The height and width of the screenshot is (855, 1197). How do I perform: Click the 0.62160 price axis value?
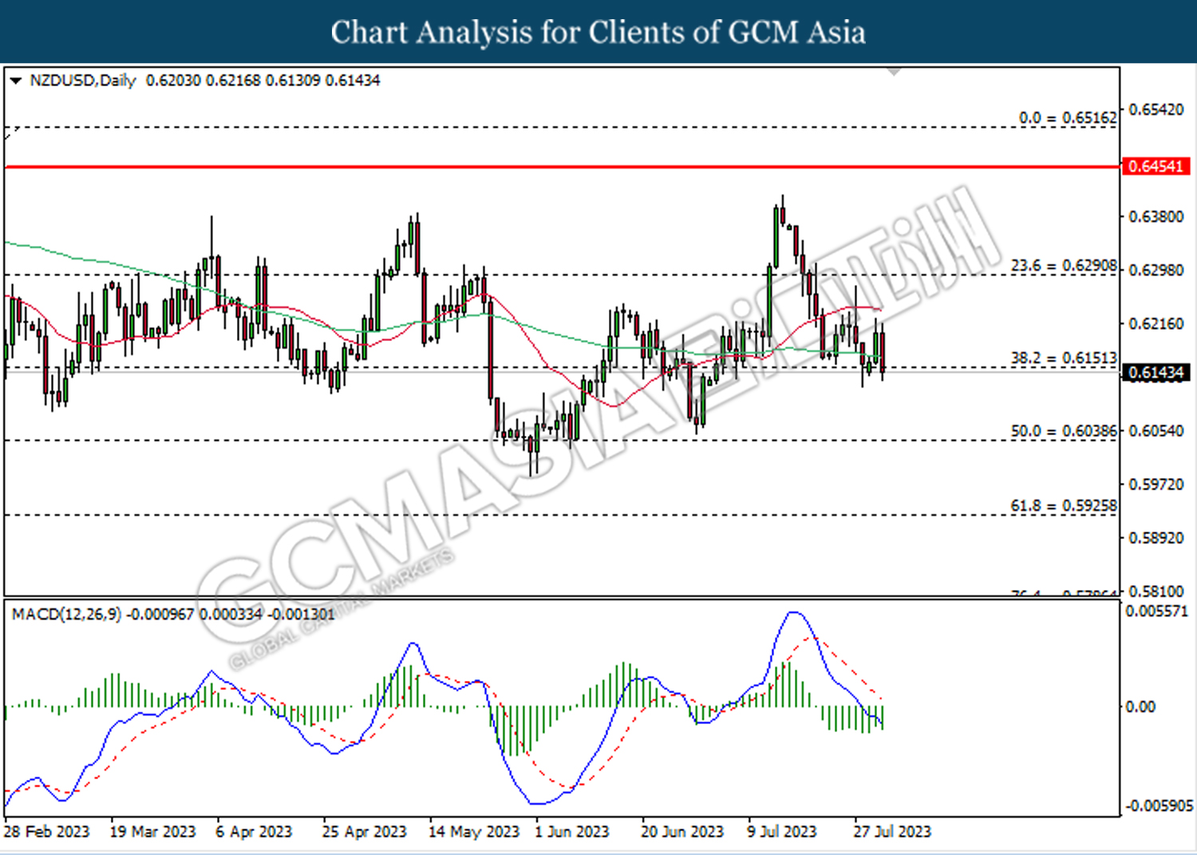(x=1156, y=323)
